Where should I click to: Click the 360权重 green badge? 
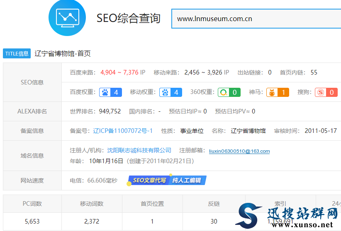tap(229, 92)
